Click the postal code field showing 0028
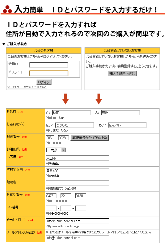The width and height of the screenshot is (165, 251). point(63,138)
